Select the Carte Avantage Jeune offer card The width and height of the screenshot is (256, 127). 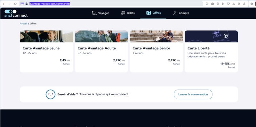46,51
